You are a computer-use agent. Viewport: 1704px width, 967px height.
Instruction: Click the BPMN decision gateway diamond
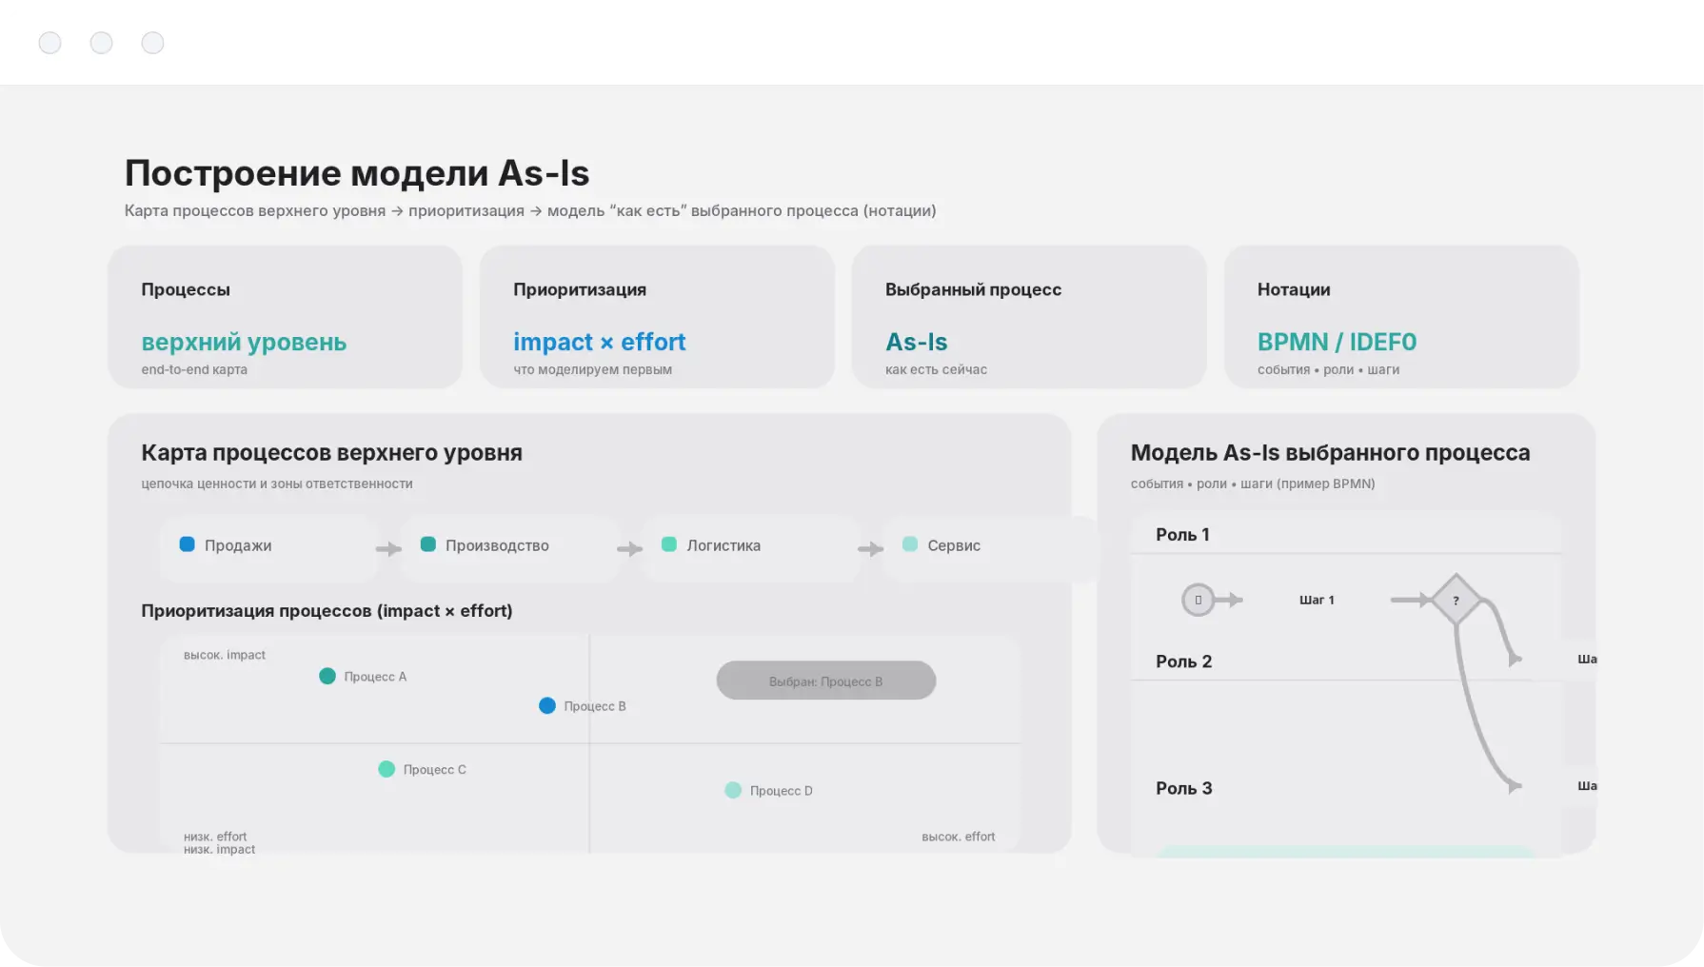[1456, 600]
